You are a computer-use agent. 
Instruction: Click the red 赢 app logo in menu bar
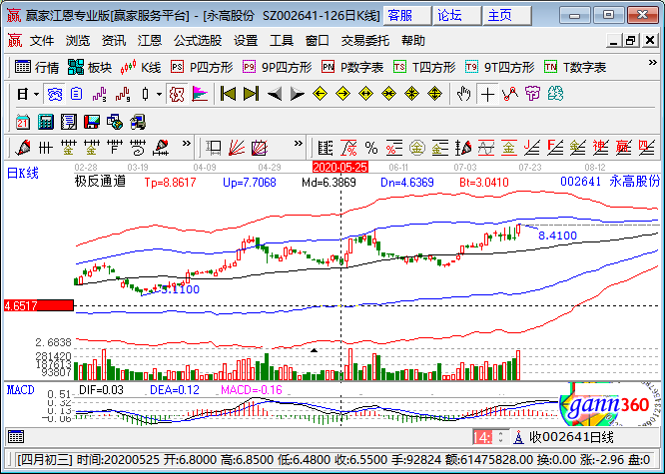[14, 41]
